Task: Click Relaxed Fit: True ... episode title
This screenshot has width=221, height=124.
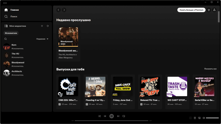Action: pos(150,100)
